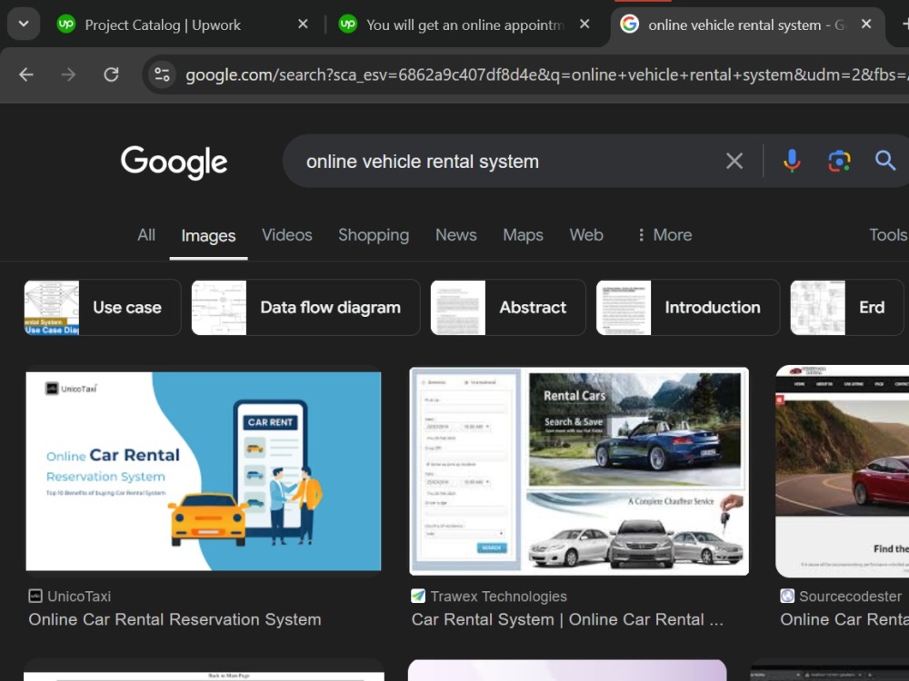This screenshot has height=681, width=909.
Task: Open the Videos results tab
Action: [287, 235]
